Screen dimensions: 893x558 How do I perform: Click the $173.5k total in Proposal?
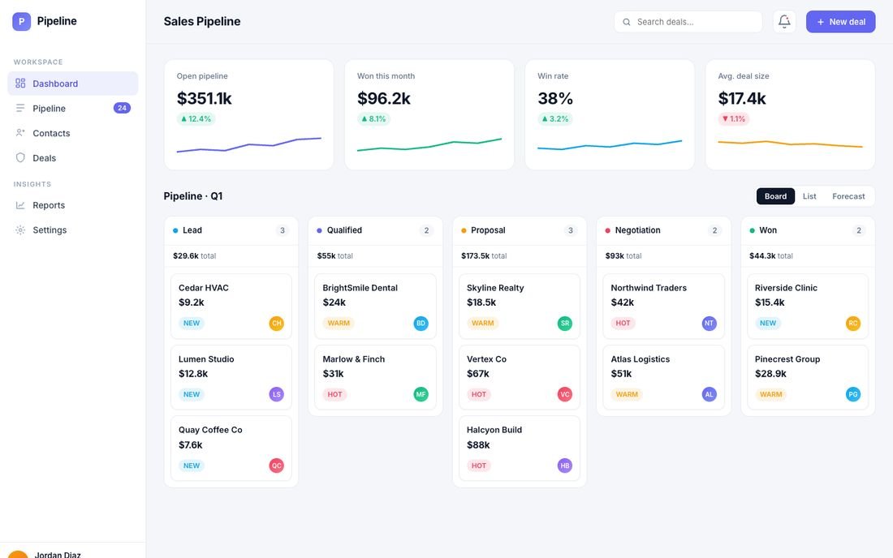[x=484, y=256]
